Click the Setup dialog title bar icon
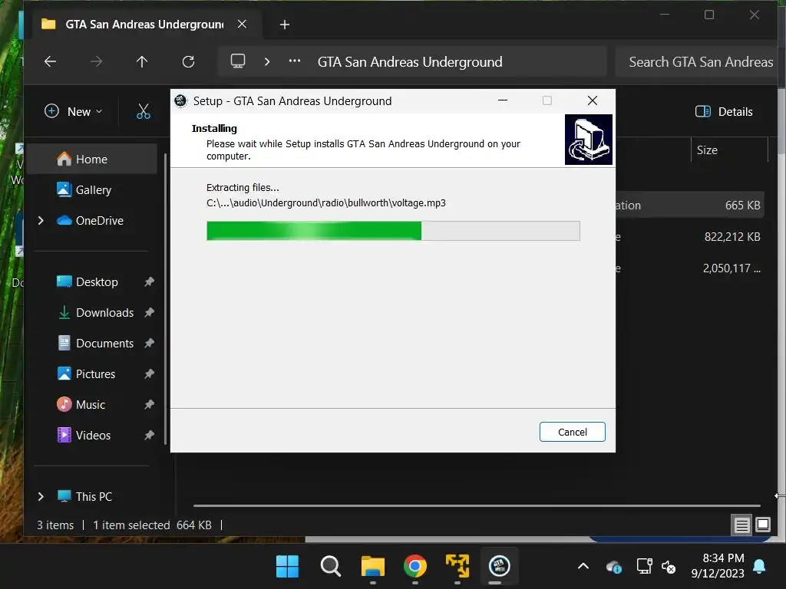Viewport: 786px width, 589px height. 181,100
